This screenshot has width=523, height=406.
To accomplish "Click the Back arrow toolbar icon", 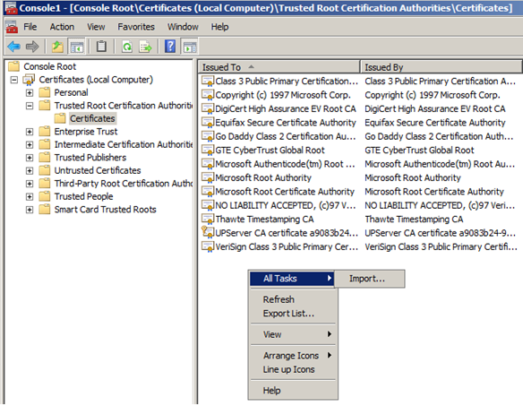I will pyautogui.click(x=14, y=47).
